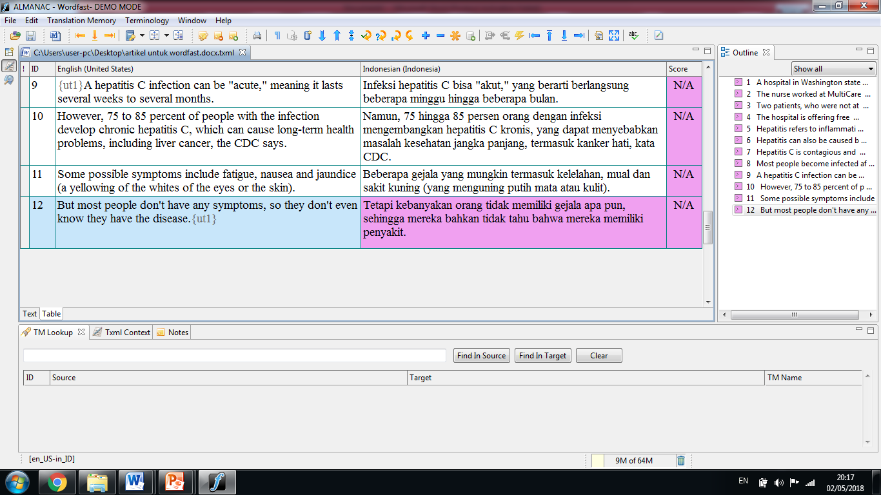Screen dimensions: 881x495
Task: Close the artikel untuk wordfast.docx.txml tab
Action: point(243,53)
